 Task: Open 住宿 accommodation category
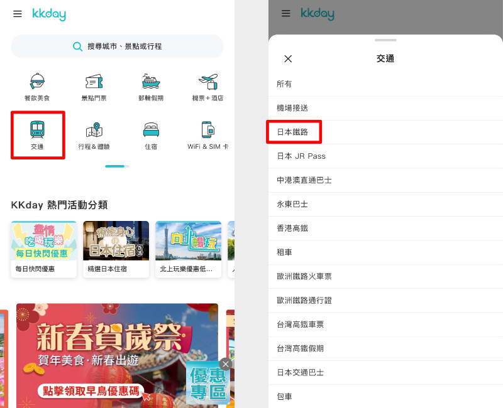tap(151, 136)
